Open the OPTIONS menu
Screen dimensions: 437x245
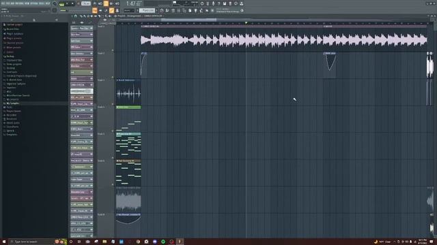point(34,3)
